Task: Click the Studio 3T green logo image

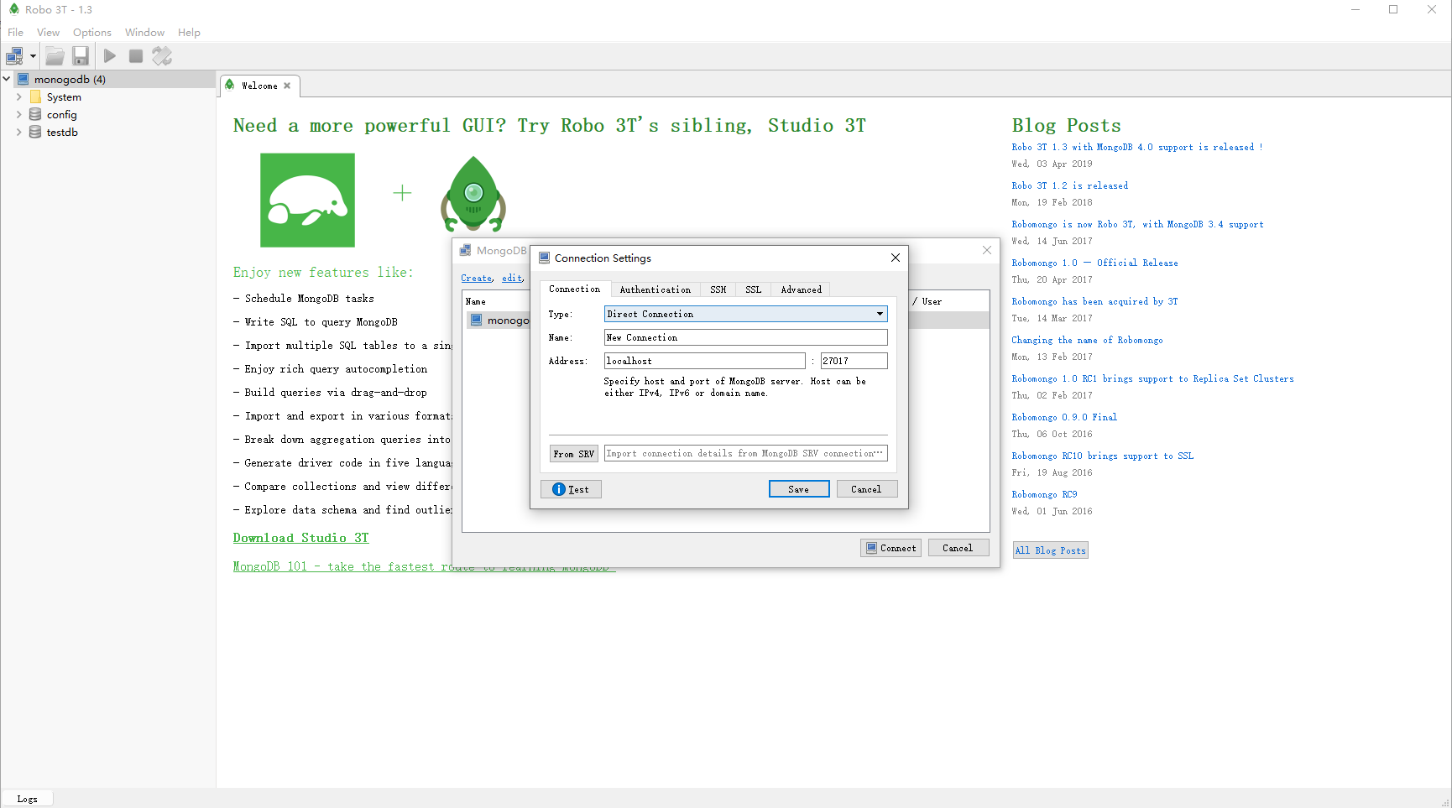Action: coord(307,200)
